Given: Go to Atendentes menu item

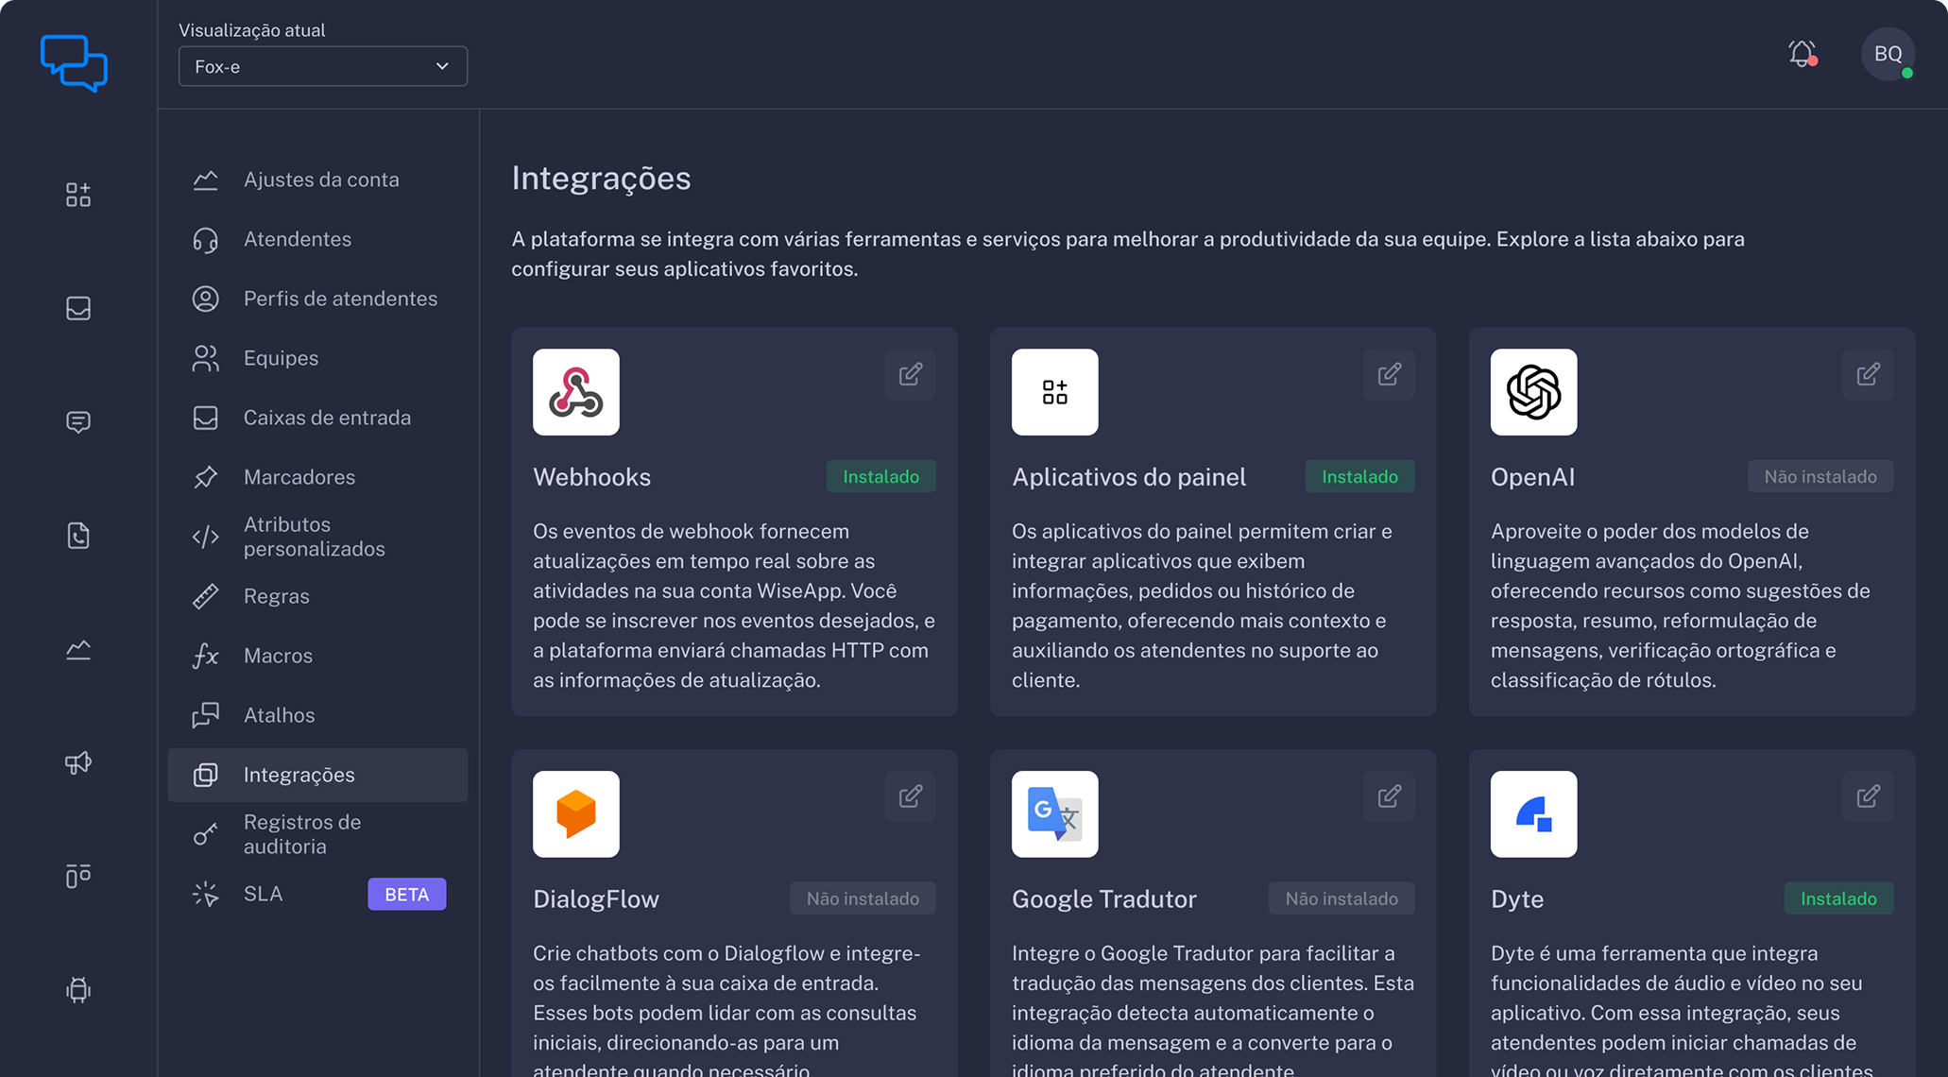Looking at the screenshot, I should point(297,239).
